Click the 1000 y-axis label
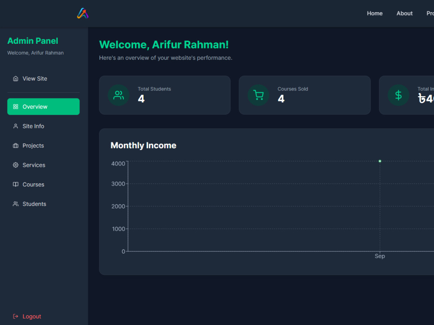 coord(118,229)
